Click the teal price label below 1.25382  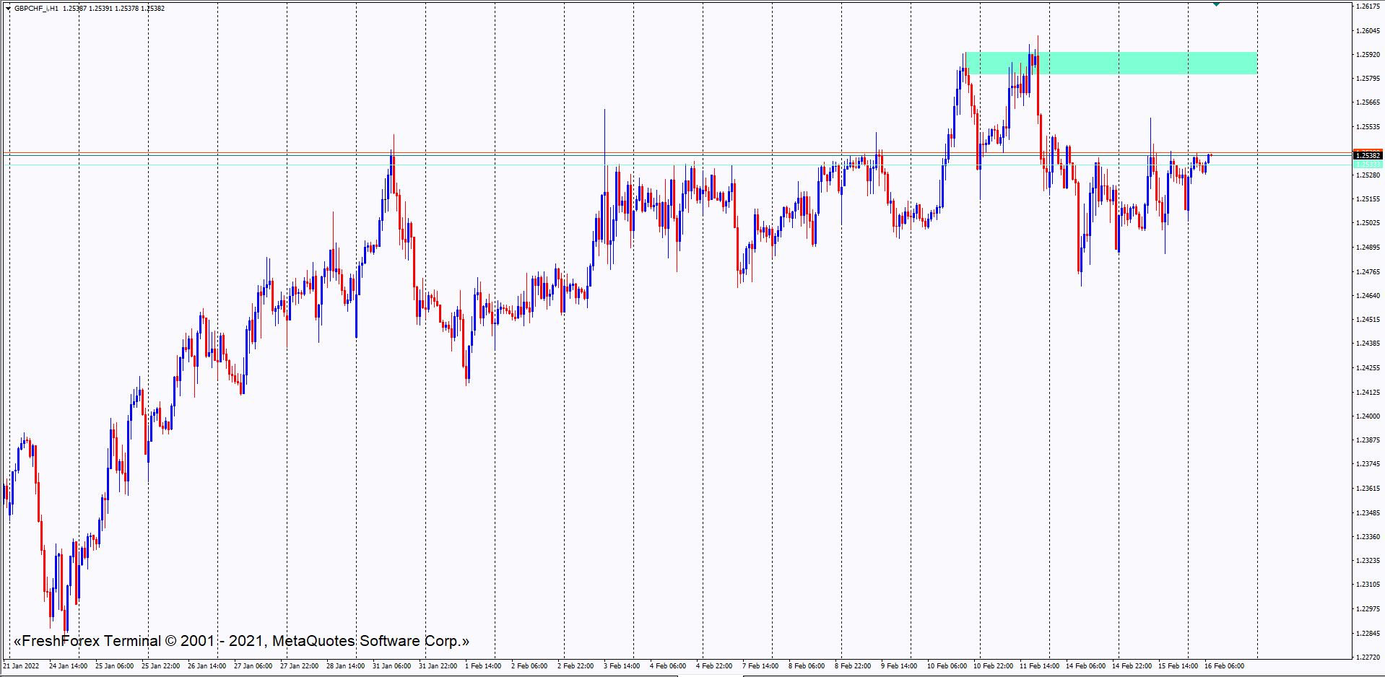[1367, 165]
